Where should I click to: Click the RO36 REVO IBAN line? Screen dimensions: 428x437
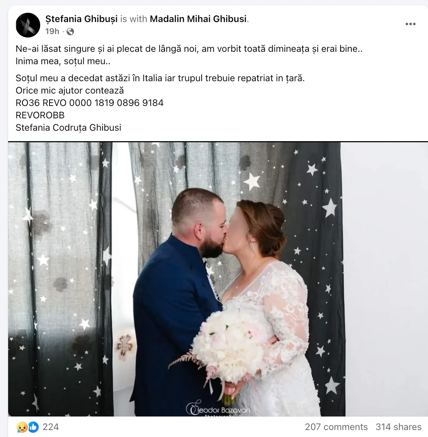pyautogui.click(x=89, y=103)
